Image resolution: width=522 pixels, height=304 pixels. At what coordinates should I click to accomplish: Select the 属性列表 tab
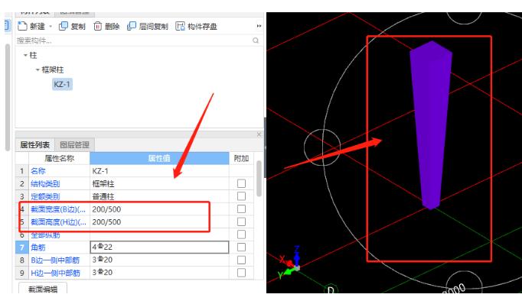[35, 145]
